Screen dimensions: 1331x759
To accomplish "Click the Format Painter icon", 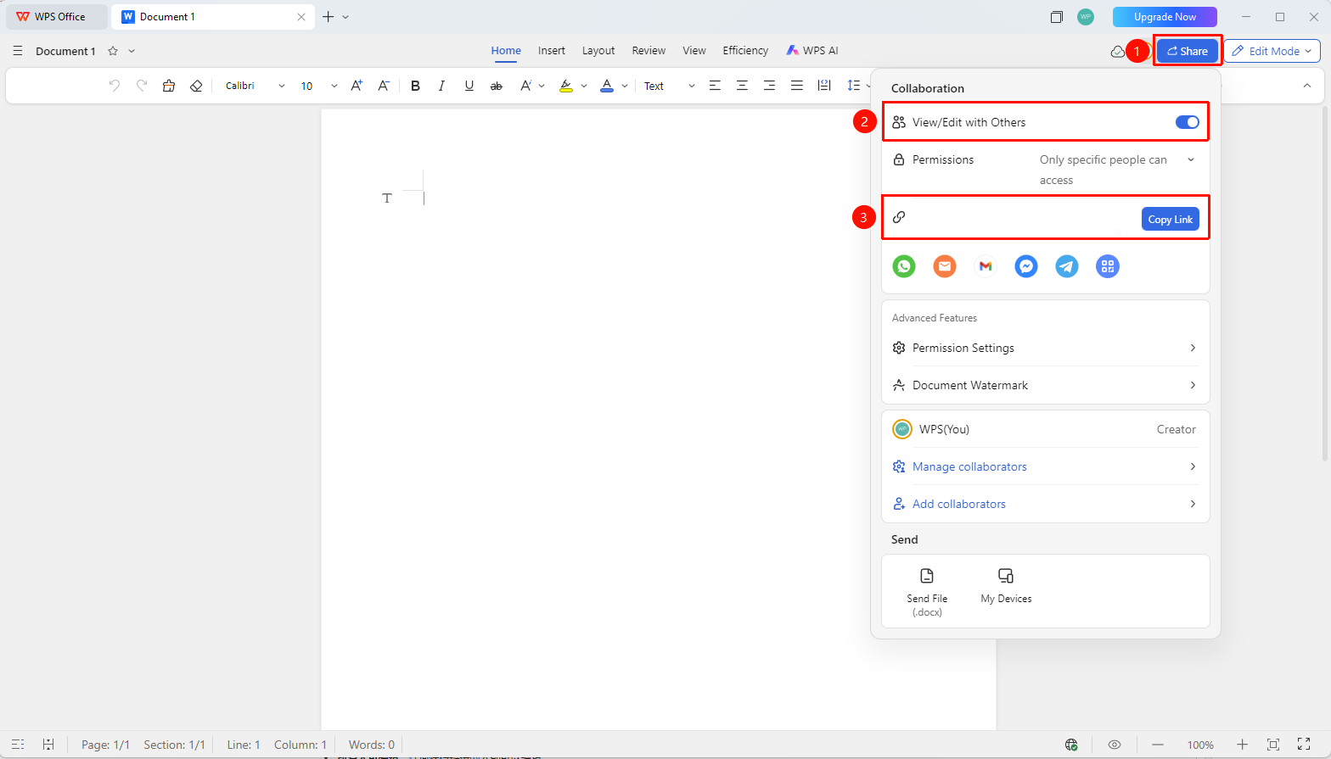I will (x=169, y=86).
